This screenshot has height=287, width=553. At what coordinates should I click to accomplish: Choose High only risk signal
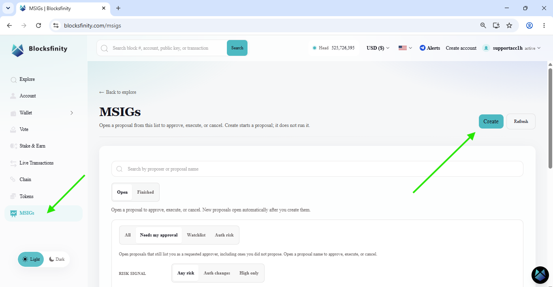tap(249, 273)
